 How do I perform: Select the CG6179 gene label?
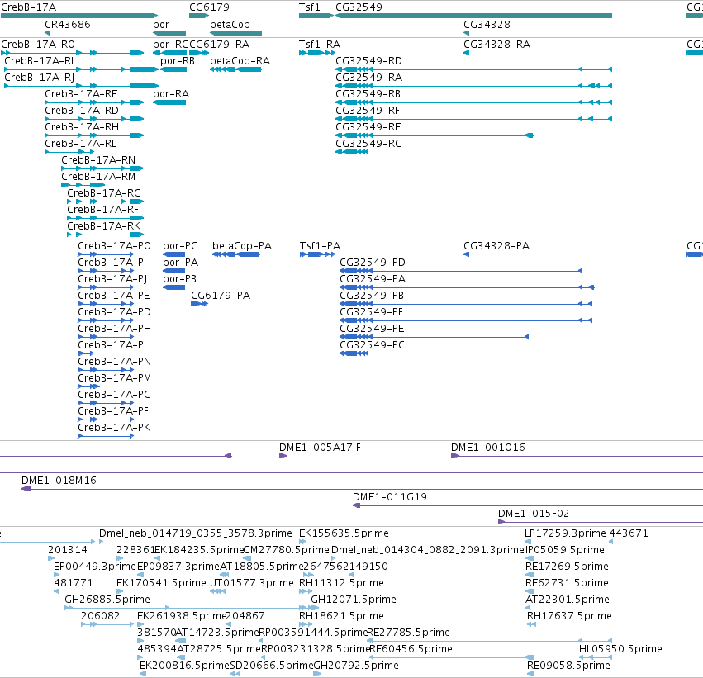(x=209, y=7)
